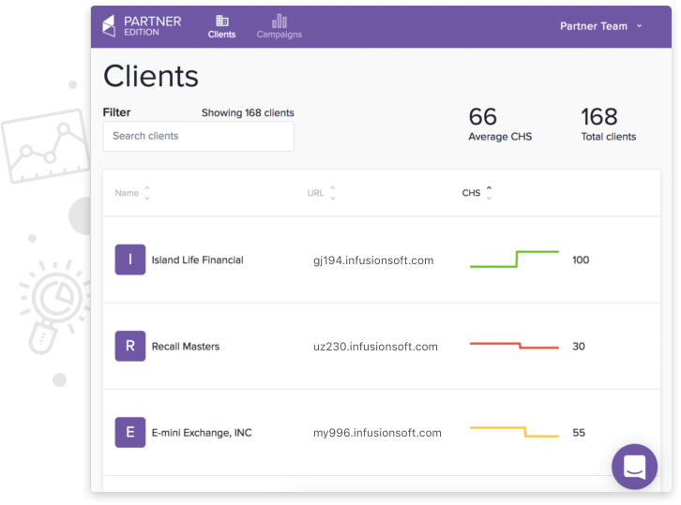Open the Island Life Financial client

197,260
